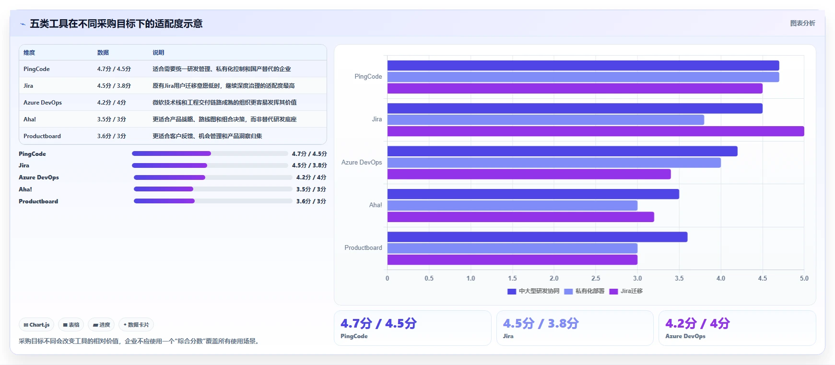Open the Azure DevOps 4.2分 / 4分 stat card
This screenshot has height=365, width=835.
click(737, 328)
